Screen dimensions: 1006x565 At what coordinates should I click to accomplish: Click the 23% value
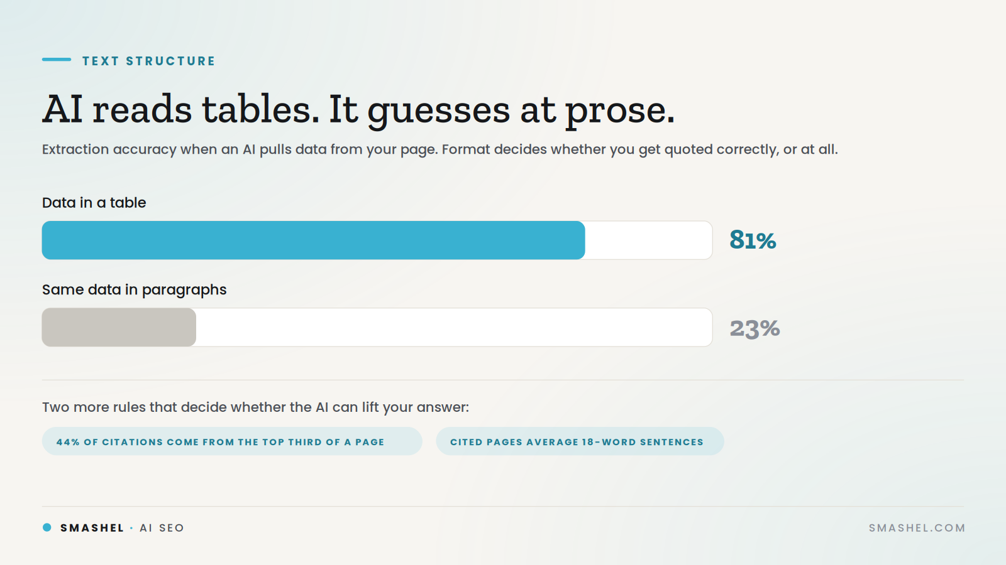[x=754, y=328]
